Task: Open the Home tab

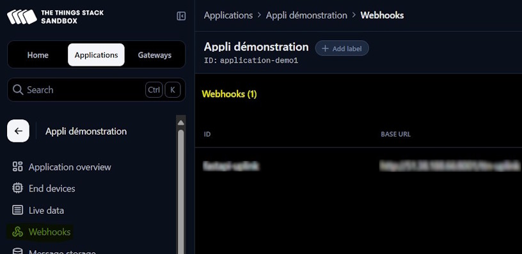Action: (x=38, y=55)
